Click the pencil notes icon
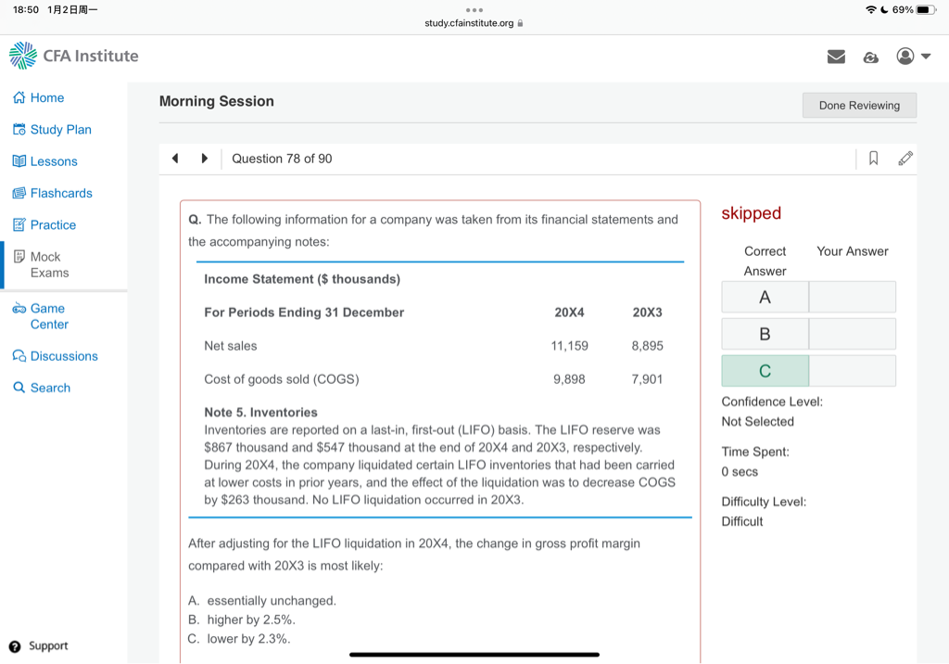This screenshot has width=949, height=664. coord(905,159)
